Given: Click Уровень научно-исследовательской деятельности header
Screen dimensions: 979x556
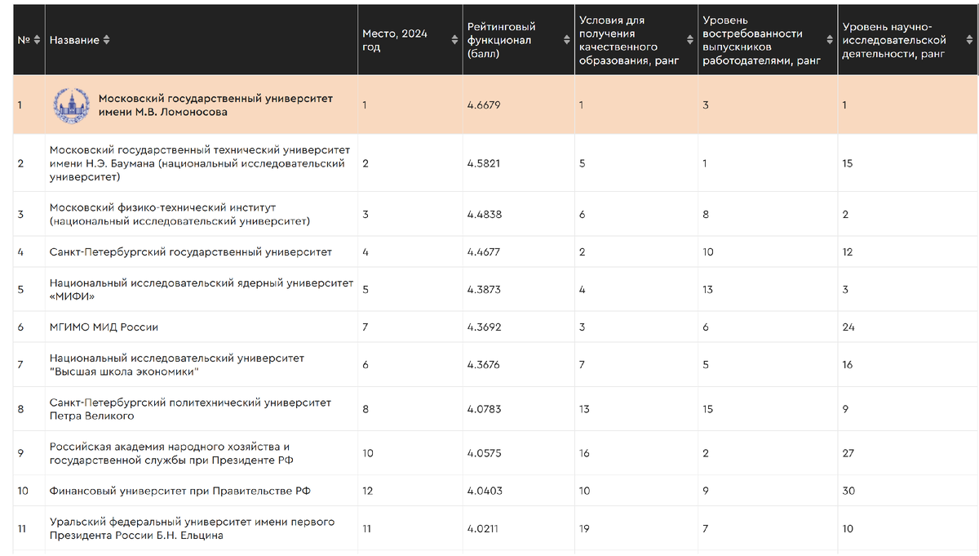Looking at the screenshot, I should pyautogui.click(x=894, y=40).
